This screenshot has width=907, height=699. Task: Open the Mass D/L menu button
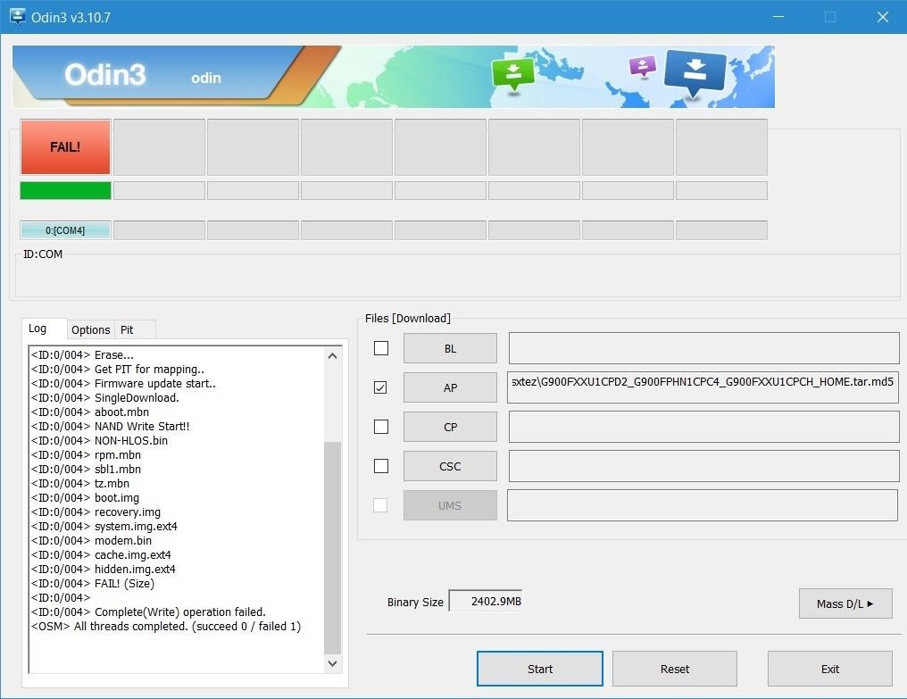pyautogui.click(x=845, y=603)
